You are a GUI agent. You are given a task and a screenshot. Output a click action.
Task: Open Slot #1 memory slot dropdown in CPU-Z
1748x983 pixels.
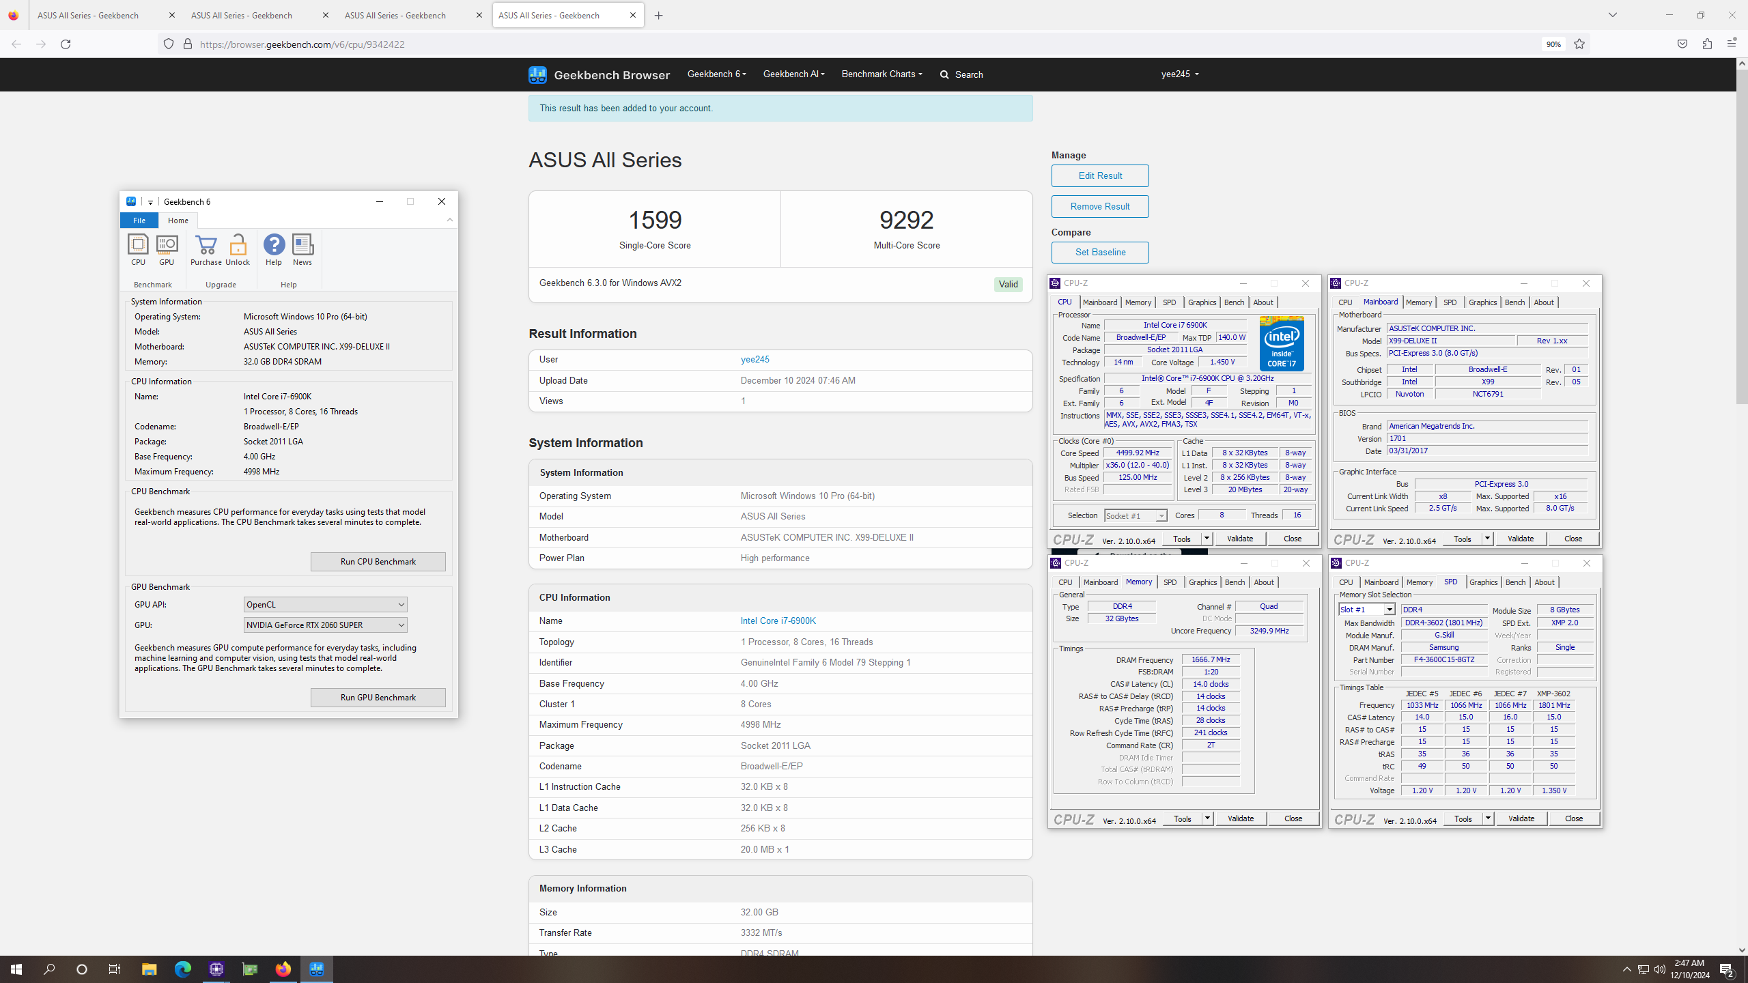1367,610
